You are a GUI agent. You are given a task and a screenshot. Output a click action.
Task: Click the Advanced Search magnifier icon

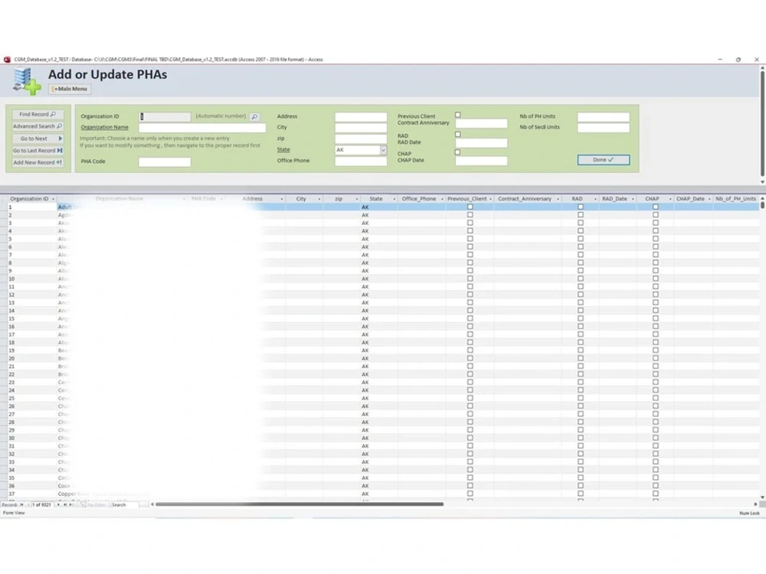[x=58, y=126]
